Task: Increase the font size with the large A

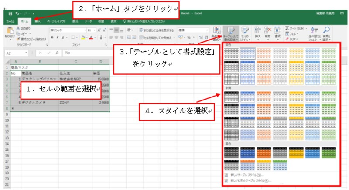Action: click(x=99, y=30)
